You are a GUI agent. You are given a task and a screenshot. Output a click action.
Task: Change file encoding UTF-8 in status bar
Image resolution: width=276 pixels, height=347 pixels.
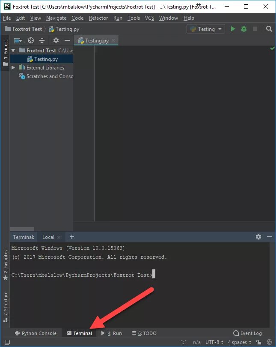[214, 342]
